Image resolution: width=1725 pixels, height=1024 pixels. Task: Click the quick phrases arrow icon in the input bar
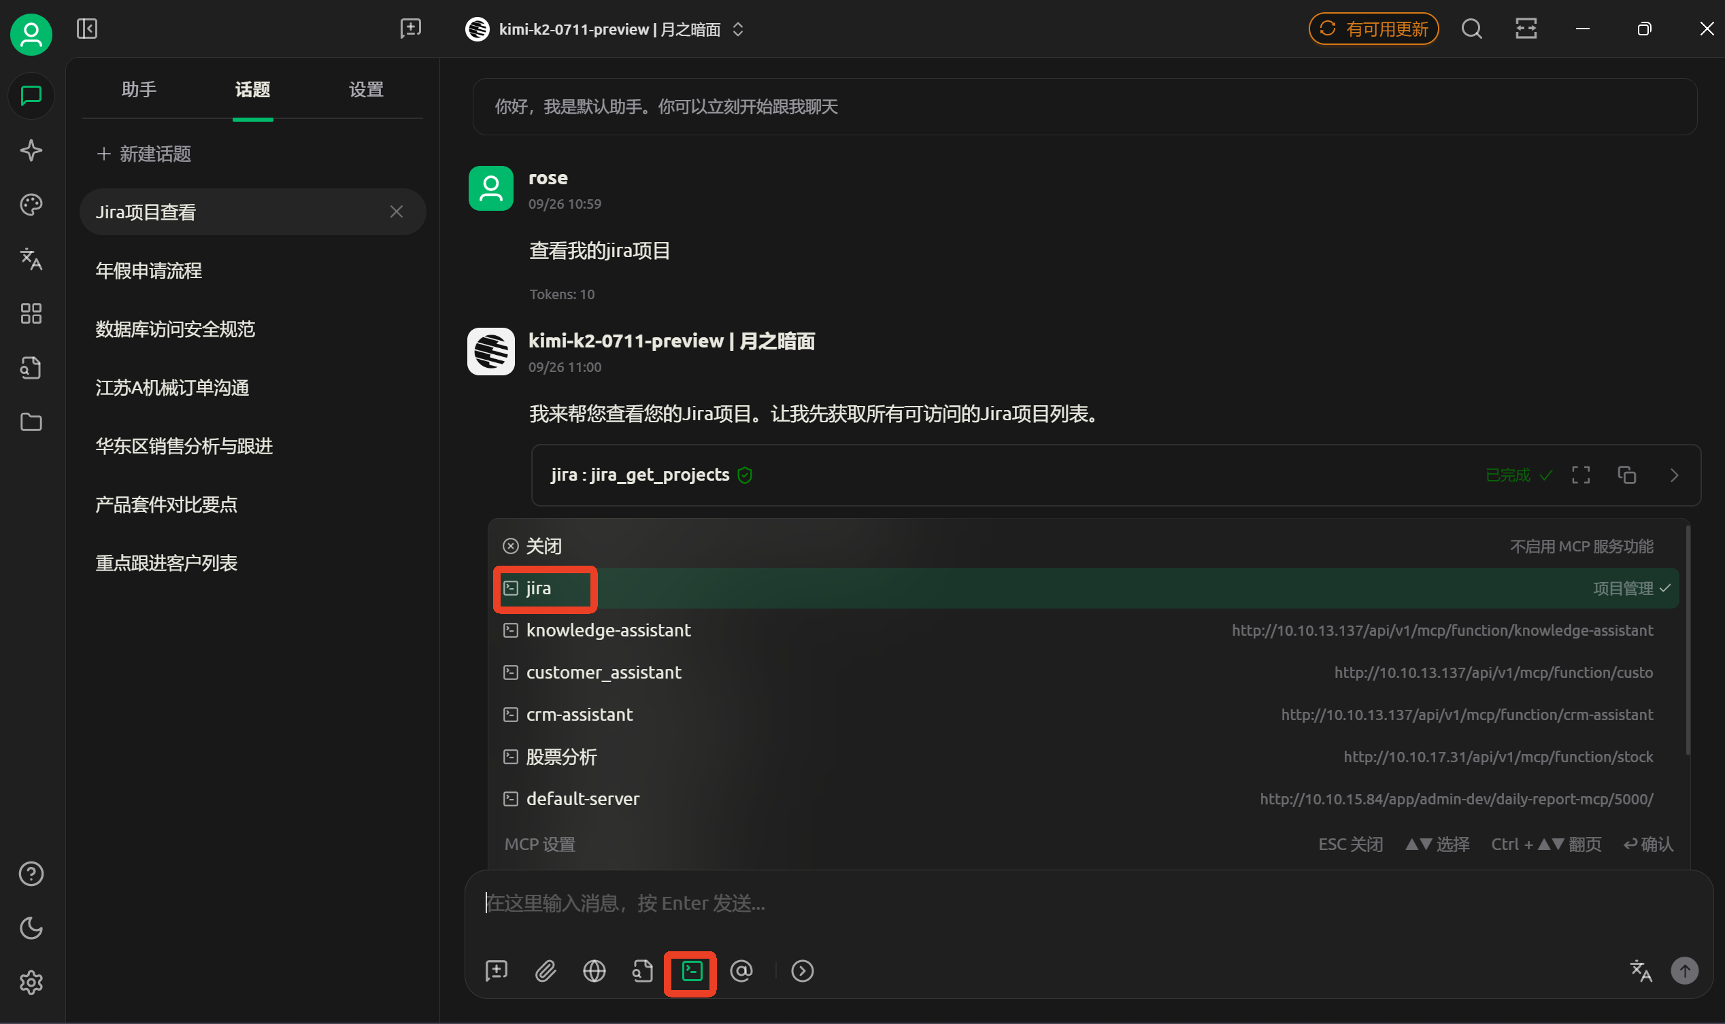[x=802, y=972]
